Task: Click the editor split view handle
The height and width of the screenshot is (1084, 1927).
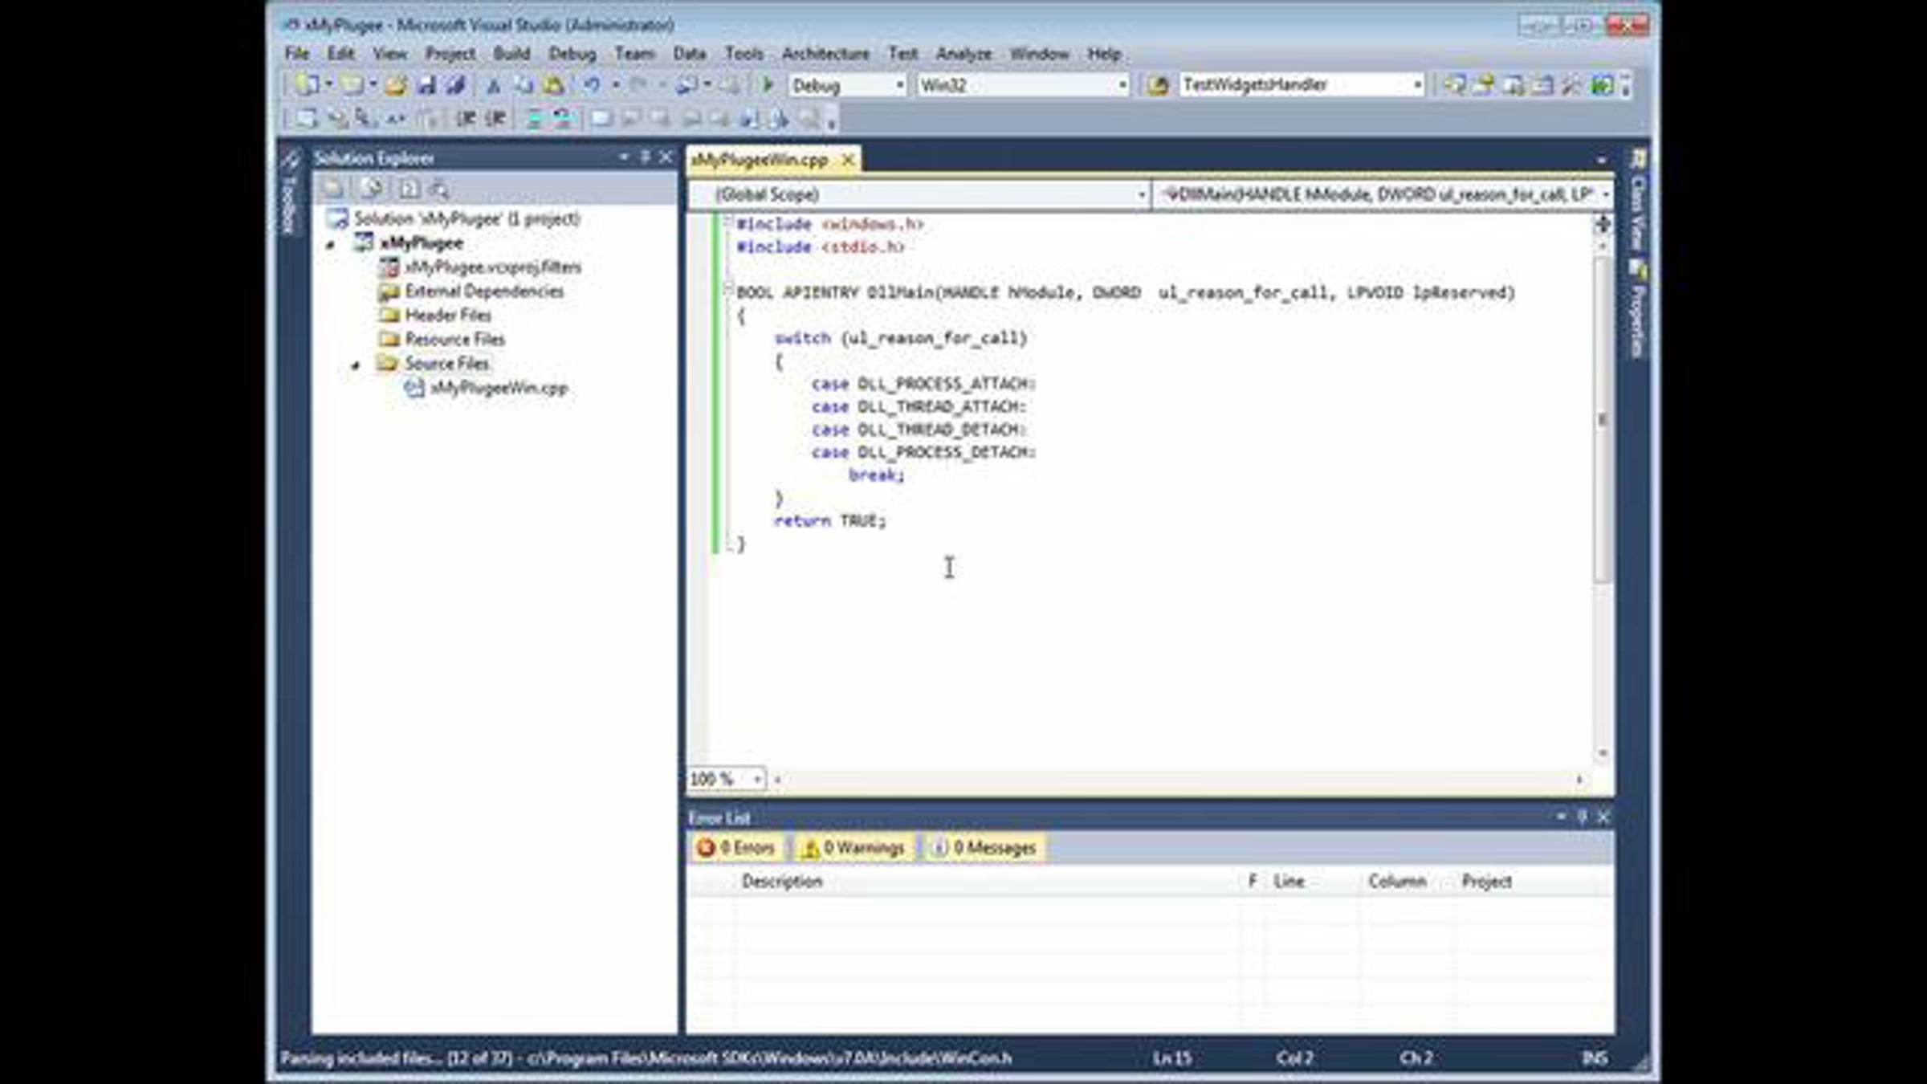Action: click(x=1602, y=223)
